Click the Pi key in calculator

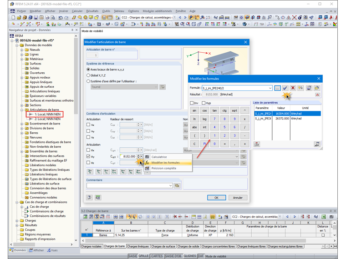(x=204, y=144)
